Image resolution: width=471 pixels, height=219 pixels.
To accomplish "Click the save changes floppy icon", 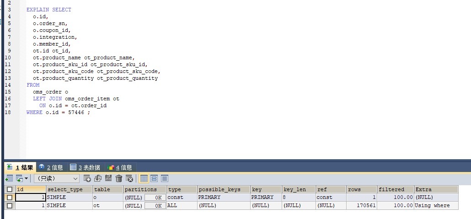I will point(108,178).
